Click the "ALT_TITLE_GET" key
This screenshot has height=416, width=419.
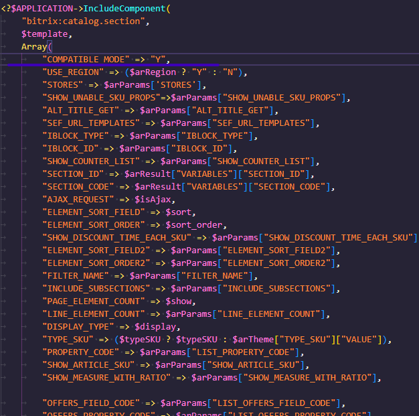tap(81, 111)
